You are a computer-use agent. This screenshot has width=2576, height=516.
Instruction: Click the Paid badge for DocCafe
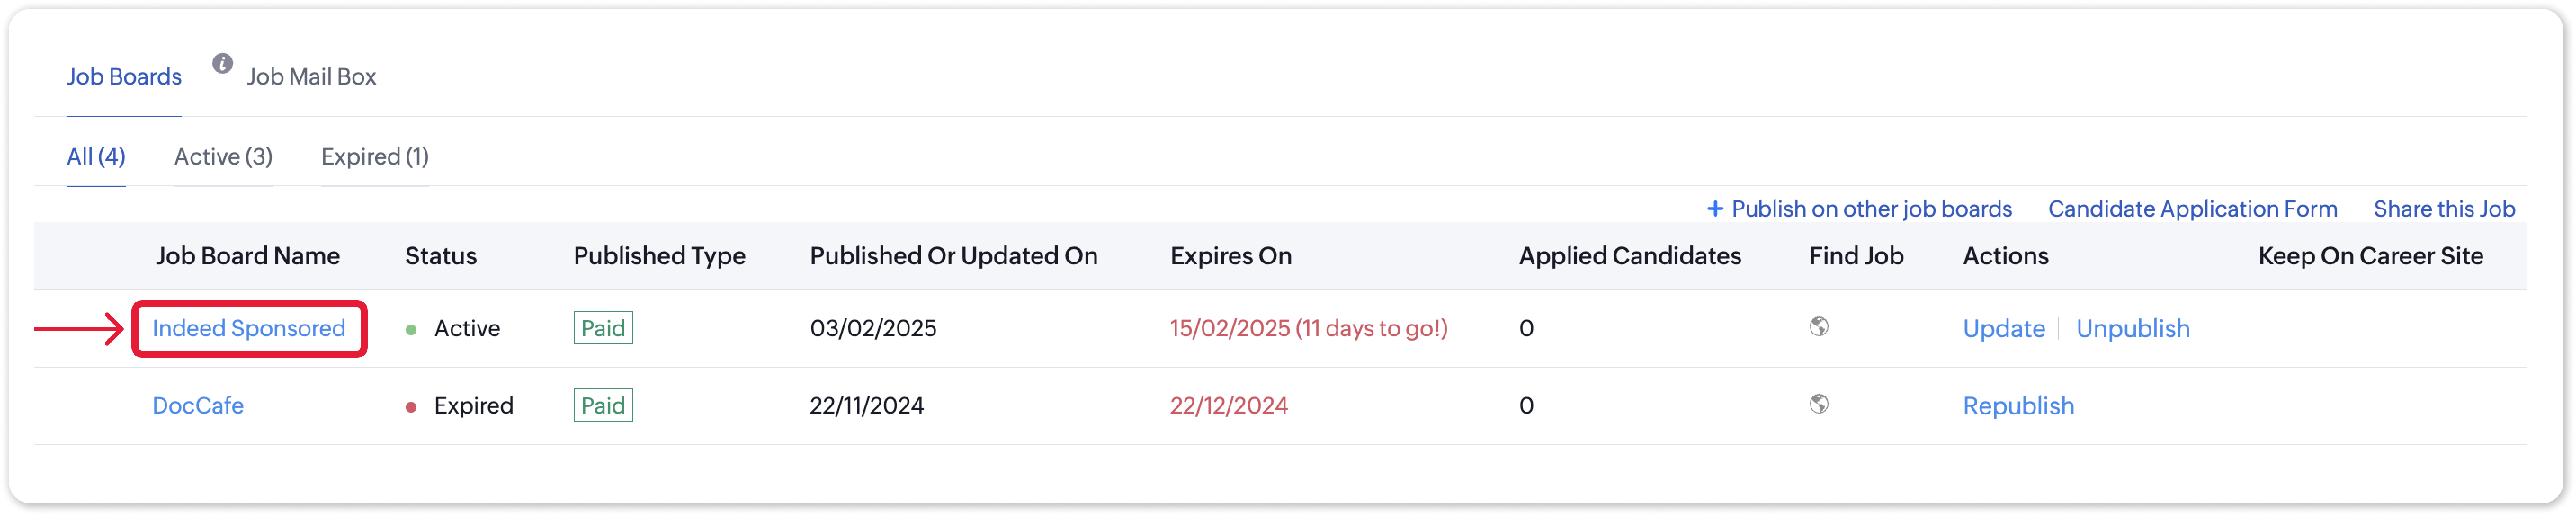coord(603,405)
